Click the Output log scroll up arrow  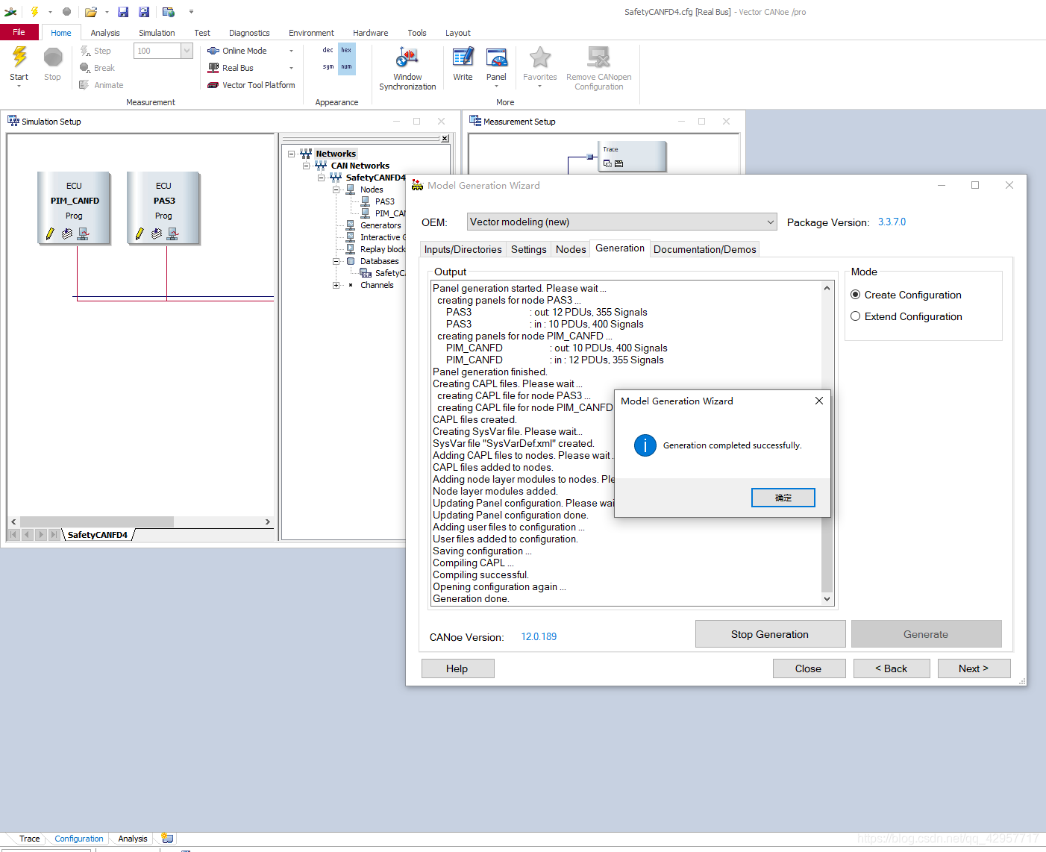tap(827, 288)
